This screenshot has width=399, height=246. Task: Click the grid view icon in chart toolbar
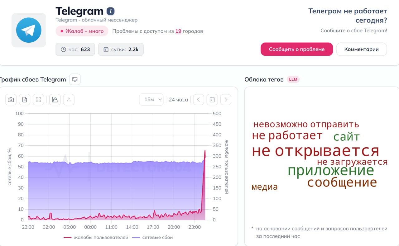38,100
